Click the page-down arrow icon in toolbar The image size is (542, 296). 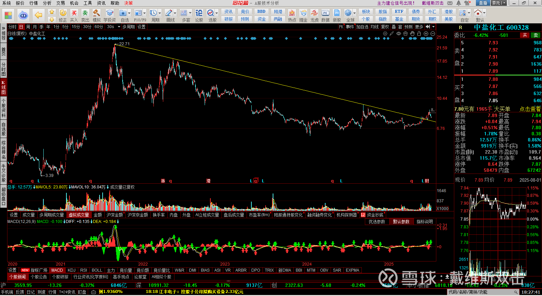pos(51,20)
